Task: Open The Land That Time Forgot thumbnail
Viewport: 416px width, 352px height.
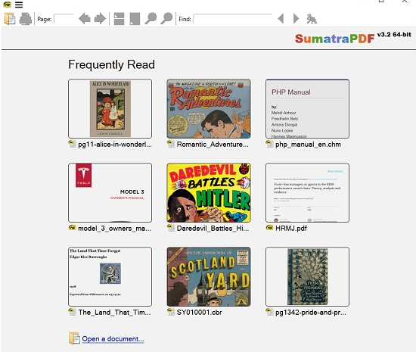Action: coord(110,276)
